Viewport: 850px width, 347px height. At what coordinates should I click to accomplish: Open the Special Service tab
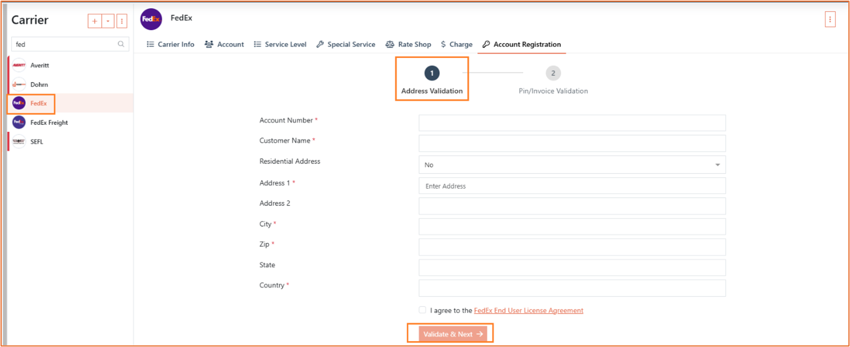(x=346, y=44)
